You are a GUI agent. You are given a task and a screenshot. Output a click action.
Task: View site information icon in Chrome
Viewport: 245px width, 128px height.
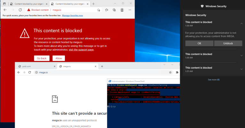[36, 72]
